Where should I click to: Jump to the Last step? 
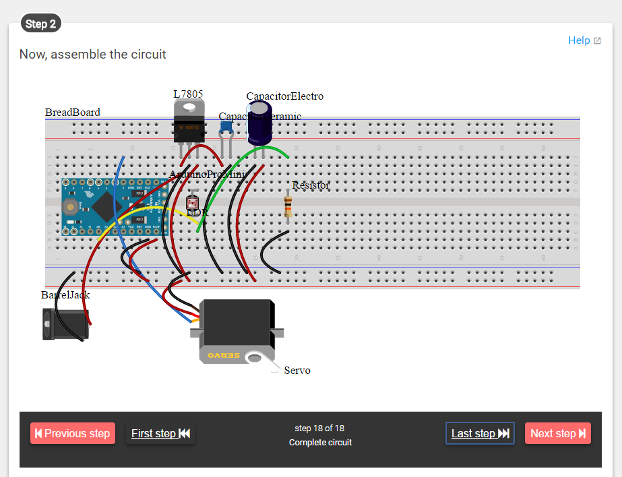(479, 433)
